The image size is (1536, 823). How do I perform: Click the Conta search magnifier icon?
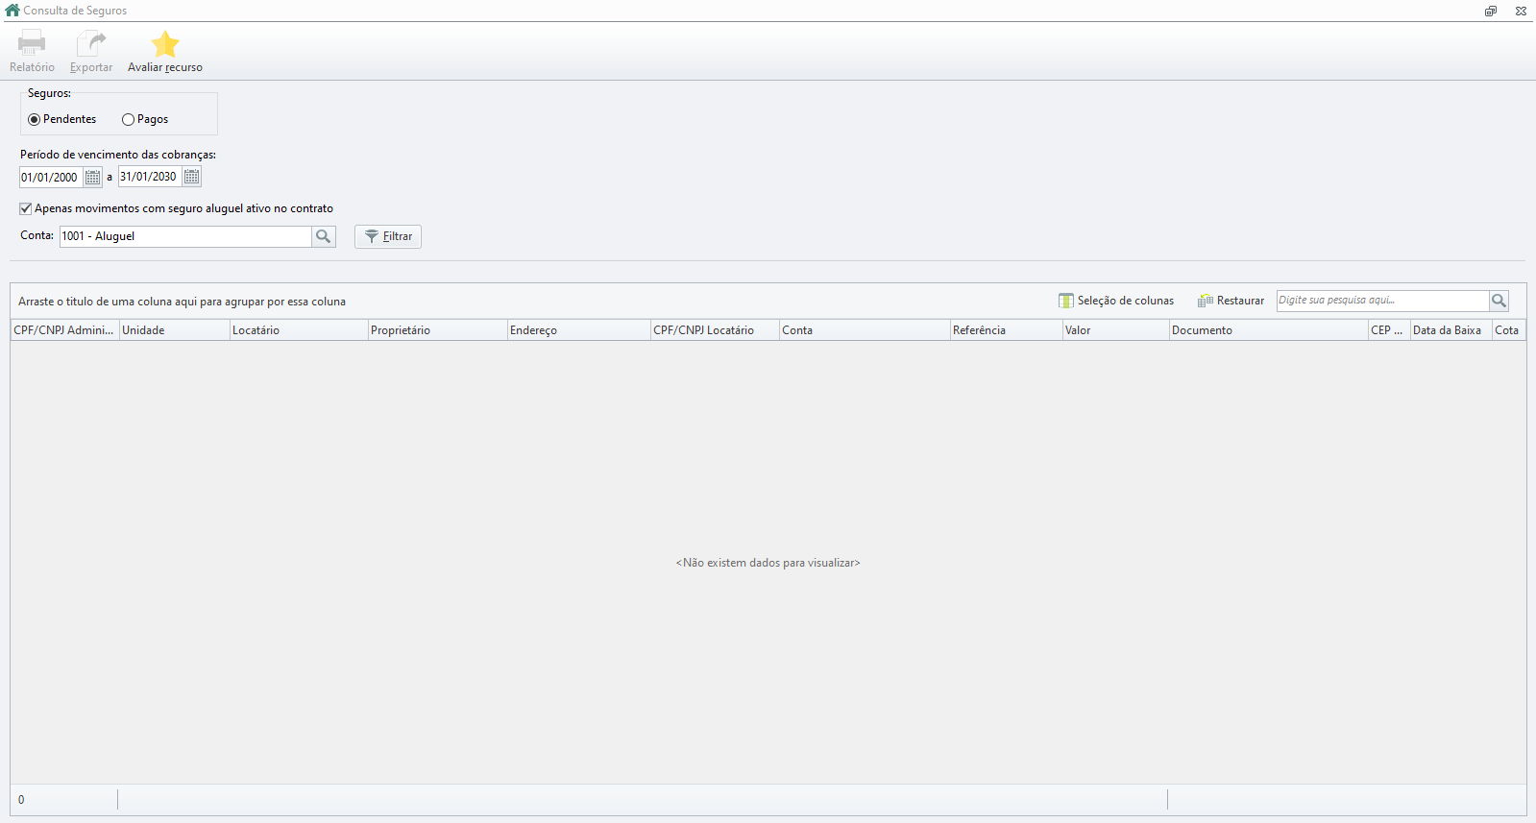tap(324, 236)
